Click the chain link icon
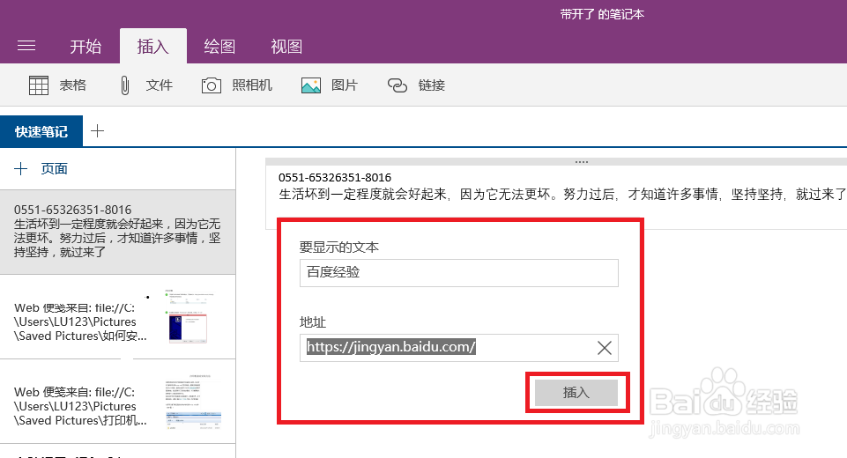847x458 pixels. point(397,85)
